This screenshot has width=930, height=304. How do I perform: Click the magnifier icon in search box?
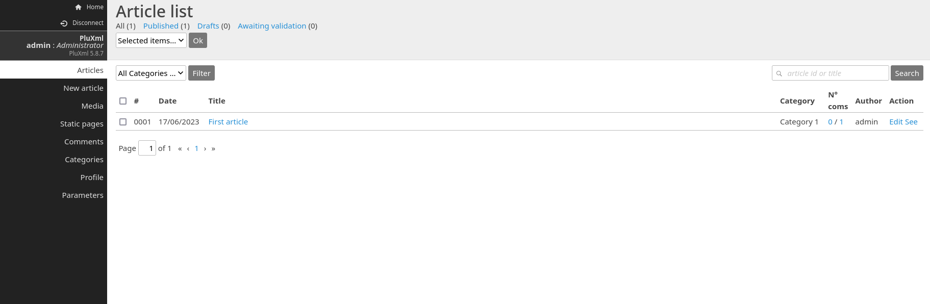pyautogui.click(x=779, y=73)
